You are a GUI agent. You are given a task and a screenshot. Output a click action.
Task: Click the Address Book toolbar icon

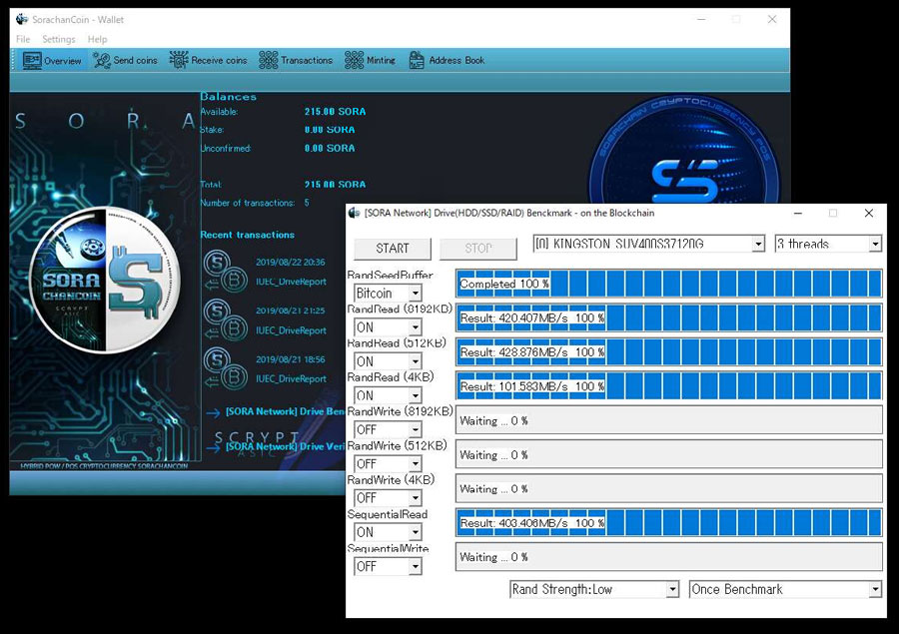pos(417,60)
